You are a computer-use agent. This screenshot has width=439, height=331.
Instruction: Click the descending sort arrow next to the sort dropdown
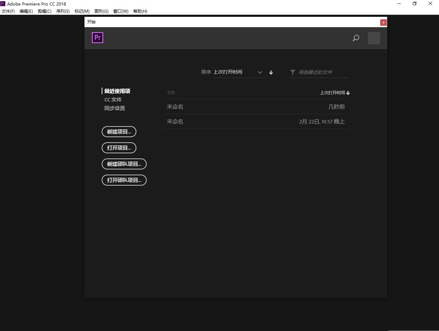coord(271,73)
